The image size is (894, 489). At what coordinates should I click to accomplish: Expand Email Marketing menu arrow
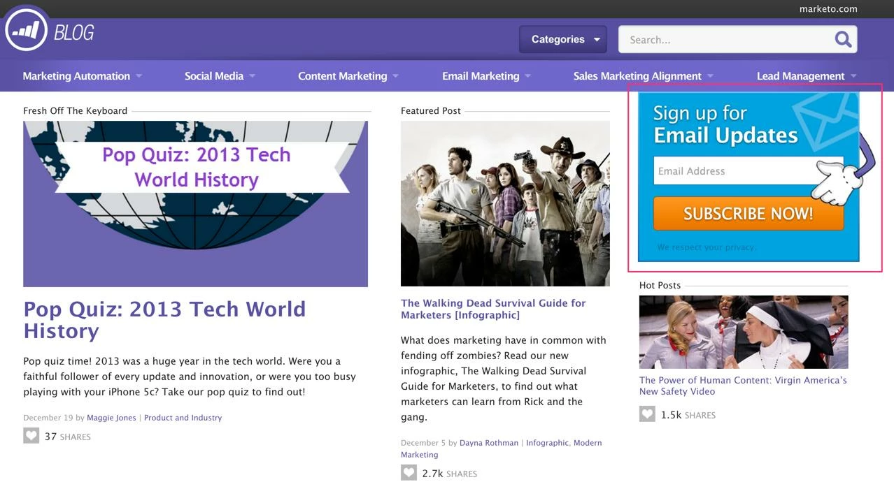pos(527,75)
